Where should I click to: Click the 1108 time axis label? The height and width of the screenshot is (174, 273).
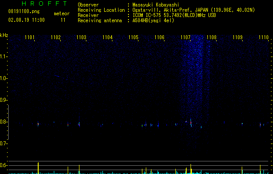(x=211, y=37)
